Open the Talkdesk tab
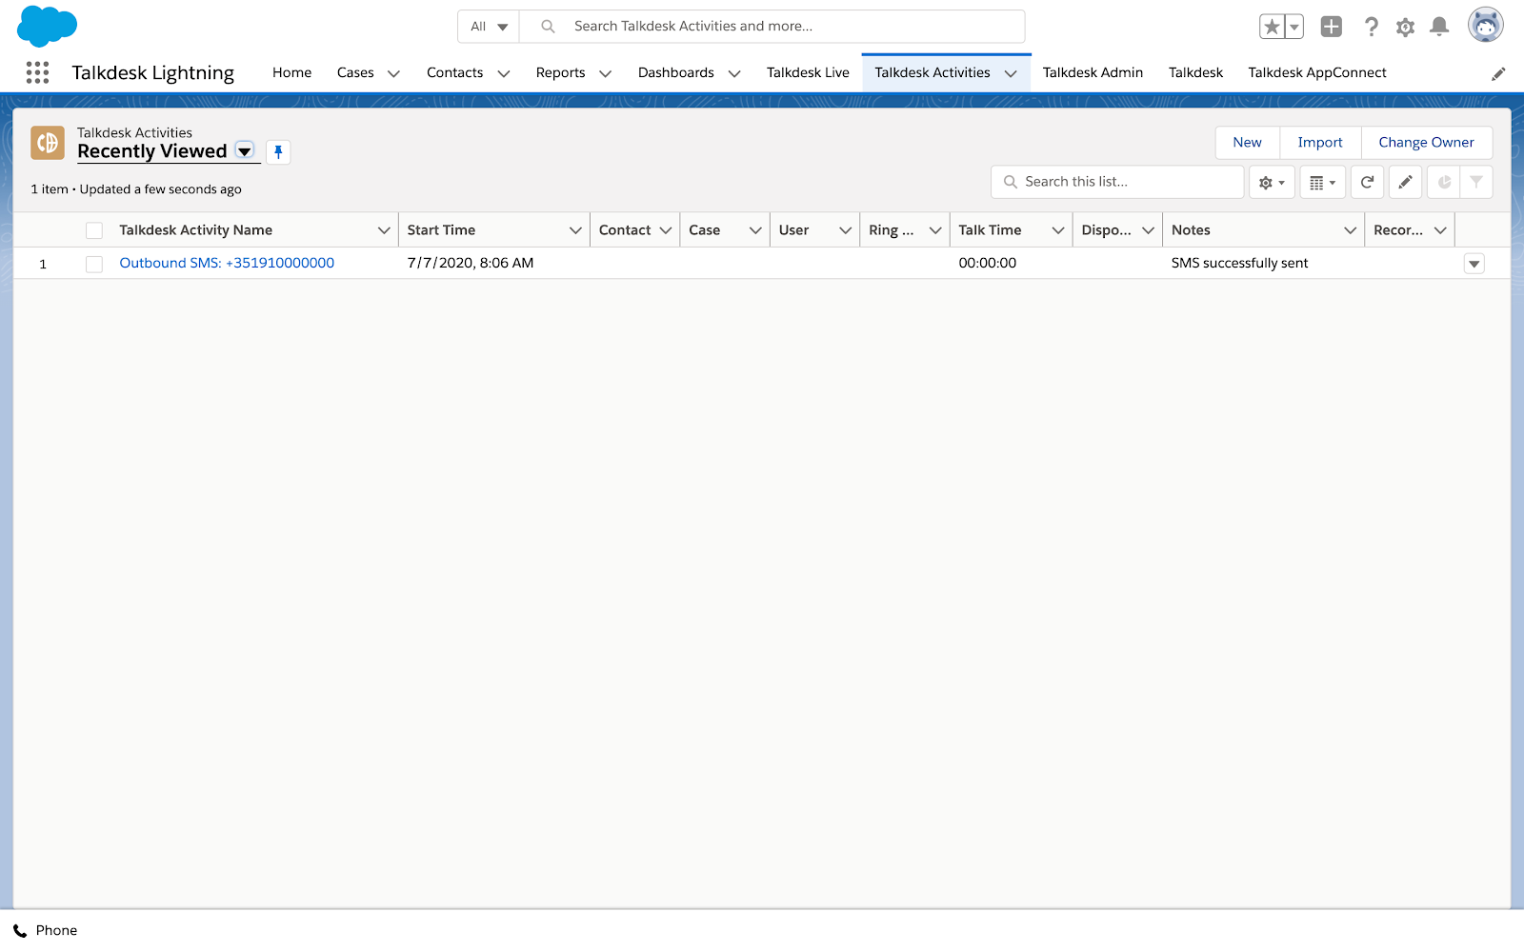The width and height of the screenshot is (1524, 952). click(x=1195, y=73)
